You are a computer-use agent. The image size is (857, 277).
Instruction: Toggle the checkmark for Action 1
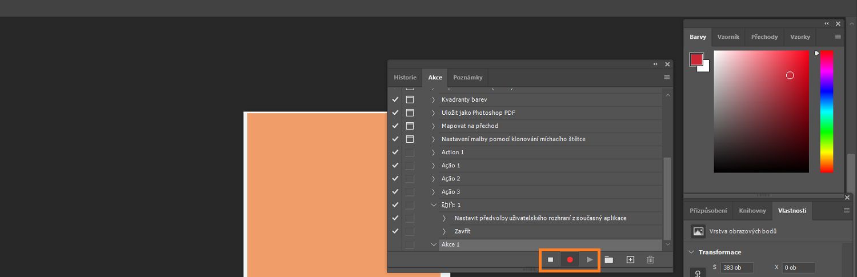point(395,152)
